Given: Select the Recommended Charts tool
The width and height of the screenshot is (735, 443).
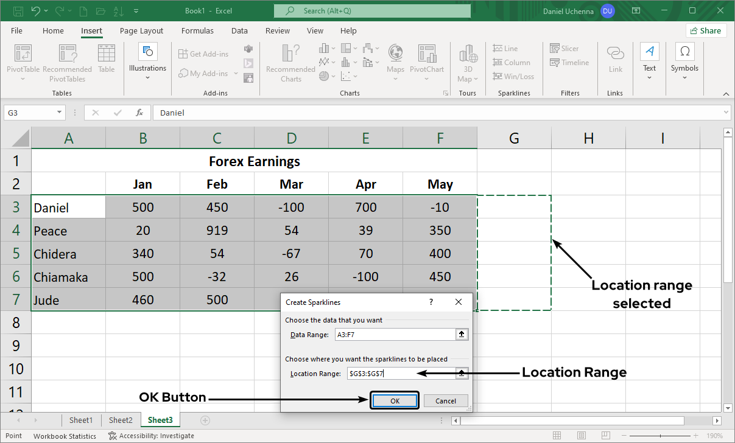Looking at the screenshot, I should point(290,63).
